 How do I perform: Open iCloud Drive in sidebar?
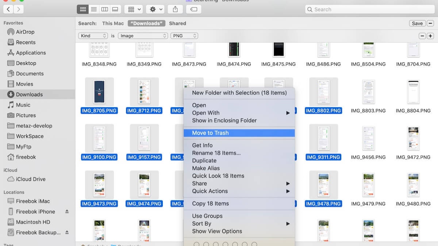pyautogui.click(x=31, y=179)
